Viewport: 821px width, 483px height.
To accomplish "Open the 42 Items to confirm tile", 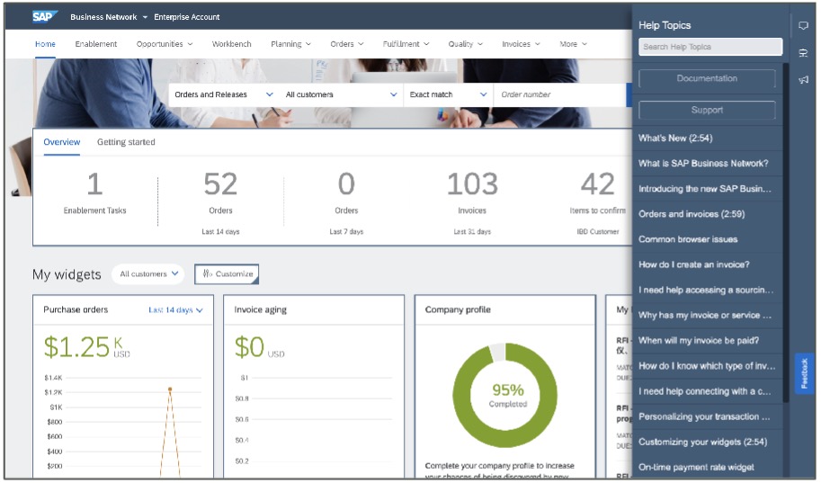I will coord(597,201).
